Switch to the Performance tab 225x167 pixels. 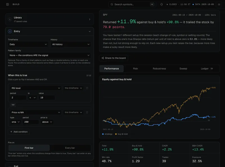pyautogui.click(x=111, y=69)
